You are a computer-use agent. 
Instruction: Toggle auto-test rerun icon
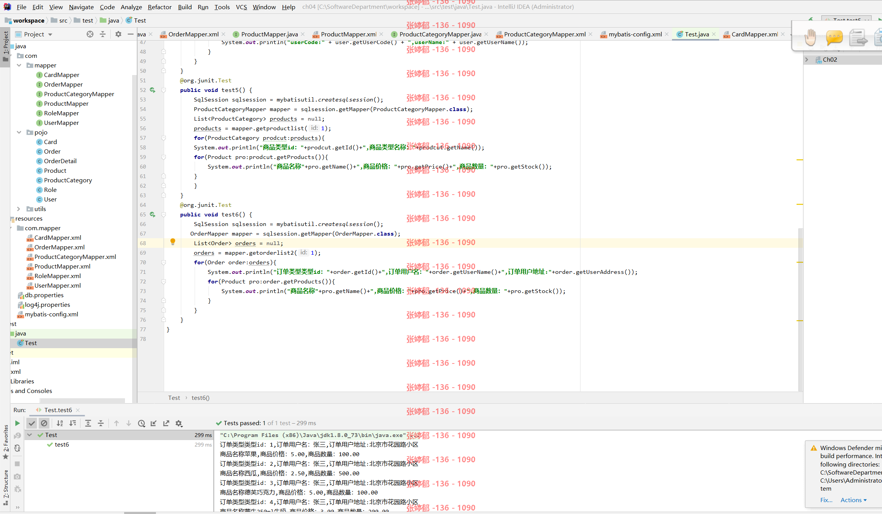point(17,448)
